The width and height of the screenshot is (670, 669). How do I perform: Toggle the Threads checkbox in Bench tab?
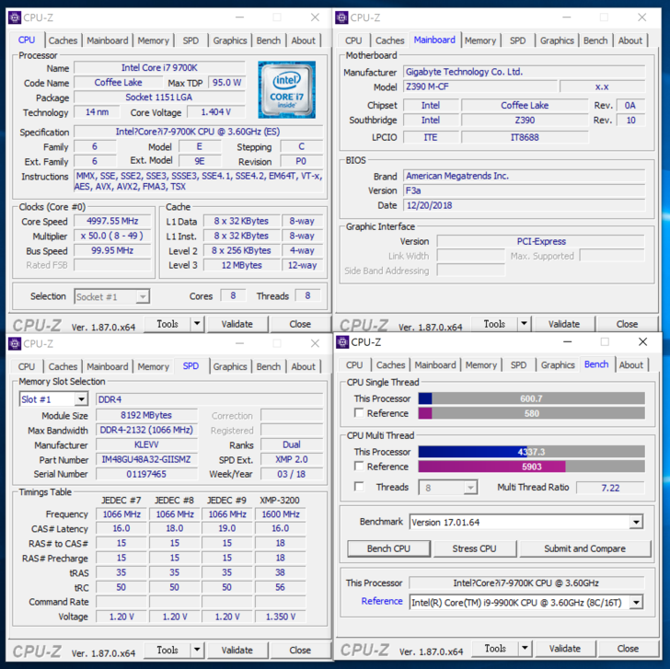click(x=360, y=488)
